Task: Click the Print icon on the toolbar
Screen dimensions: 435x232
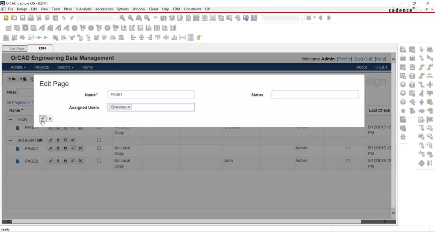Action: coord(30,18)
